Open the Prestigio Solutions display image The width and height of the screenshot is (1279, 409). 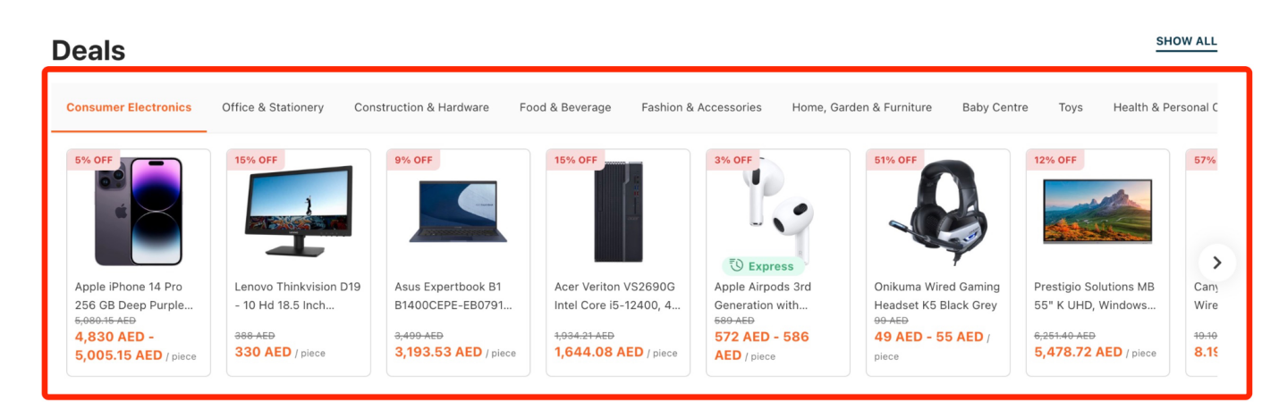click(1097, 212)
